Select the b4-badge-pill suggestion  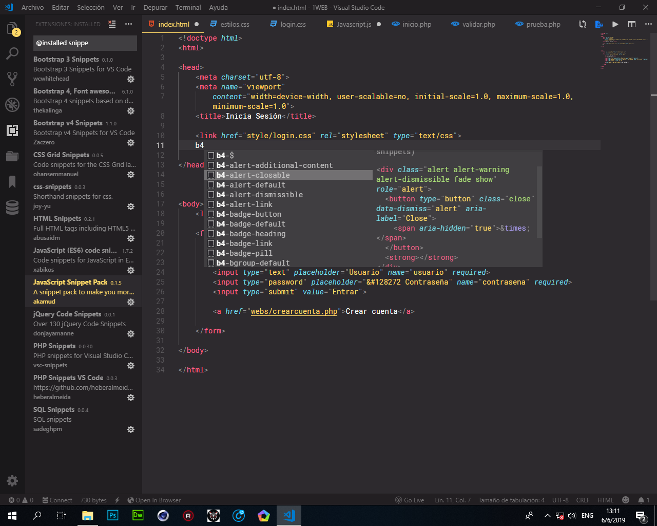point(288,253)
